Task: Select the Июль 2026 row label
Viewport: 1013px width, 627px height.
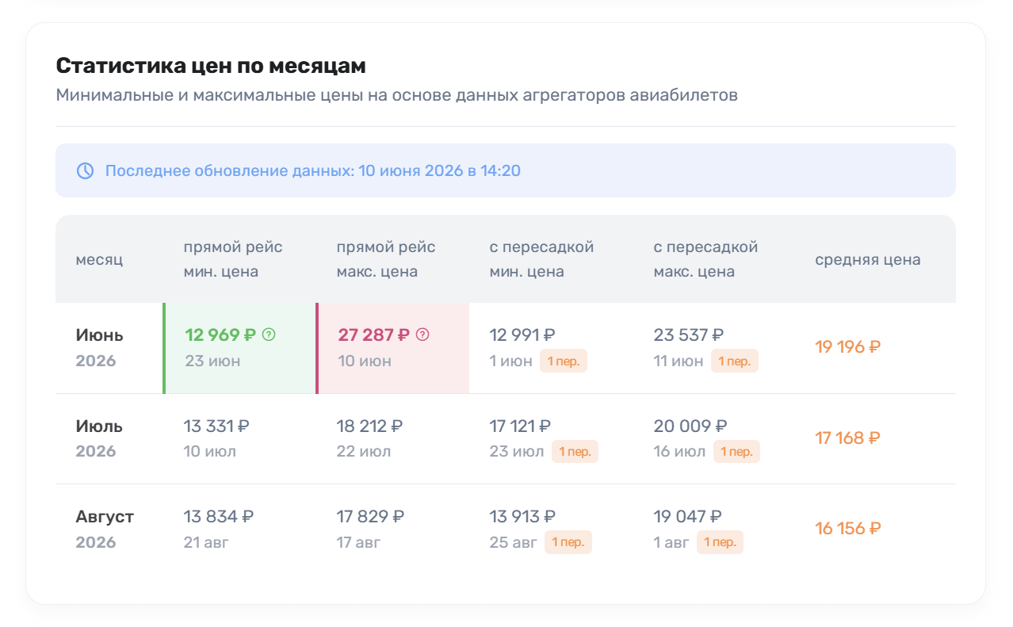Action: pos(100,438)
